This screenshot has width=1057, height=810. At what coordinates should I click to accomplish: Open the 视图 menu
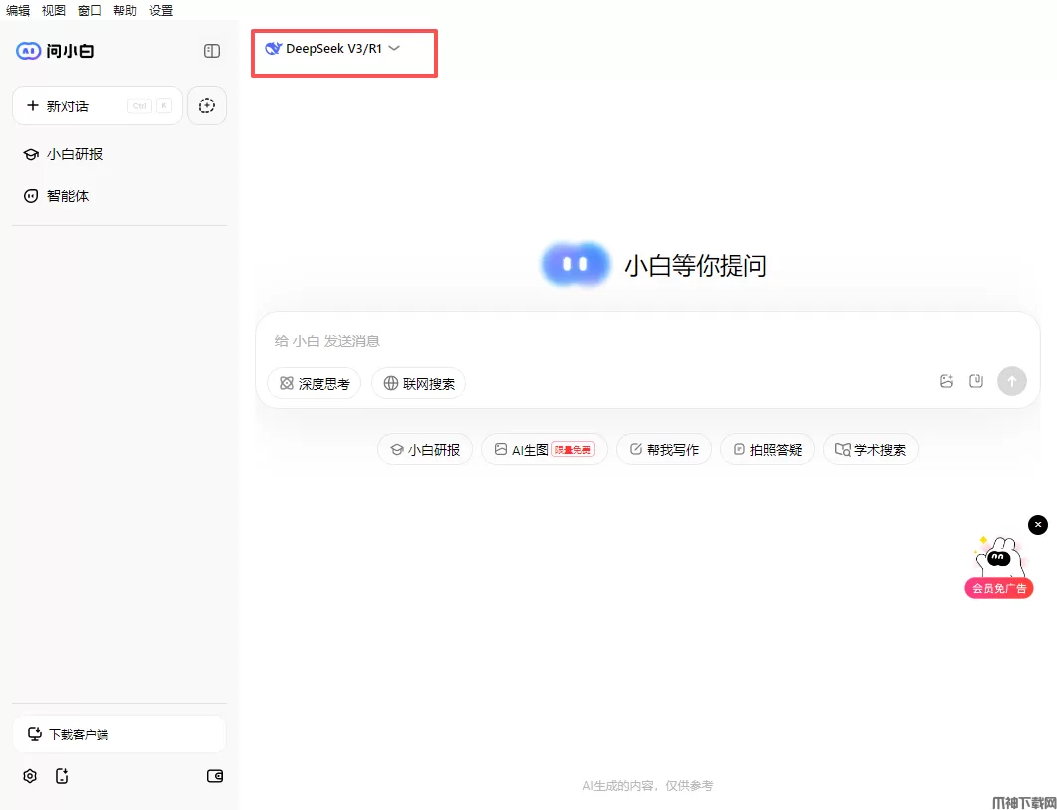tap(54, 10)
